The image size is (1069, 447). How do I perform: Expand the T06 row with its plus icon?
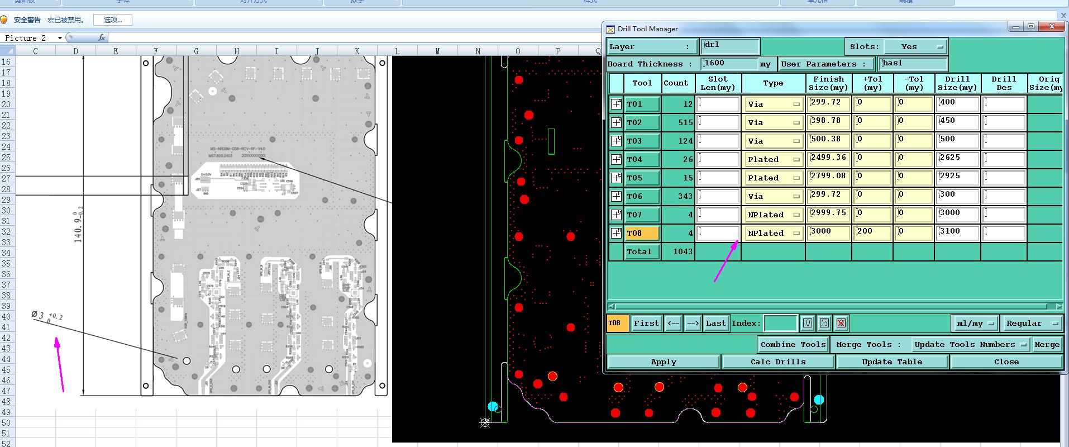(616, 196)
